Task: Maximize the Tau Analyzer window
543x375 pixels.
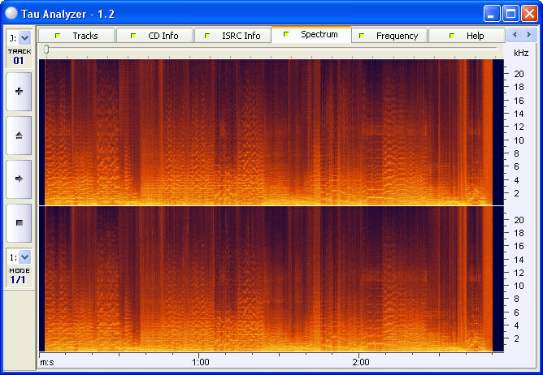Action: [x=511, y=14]
